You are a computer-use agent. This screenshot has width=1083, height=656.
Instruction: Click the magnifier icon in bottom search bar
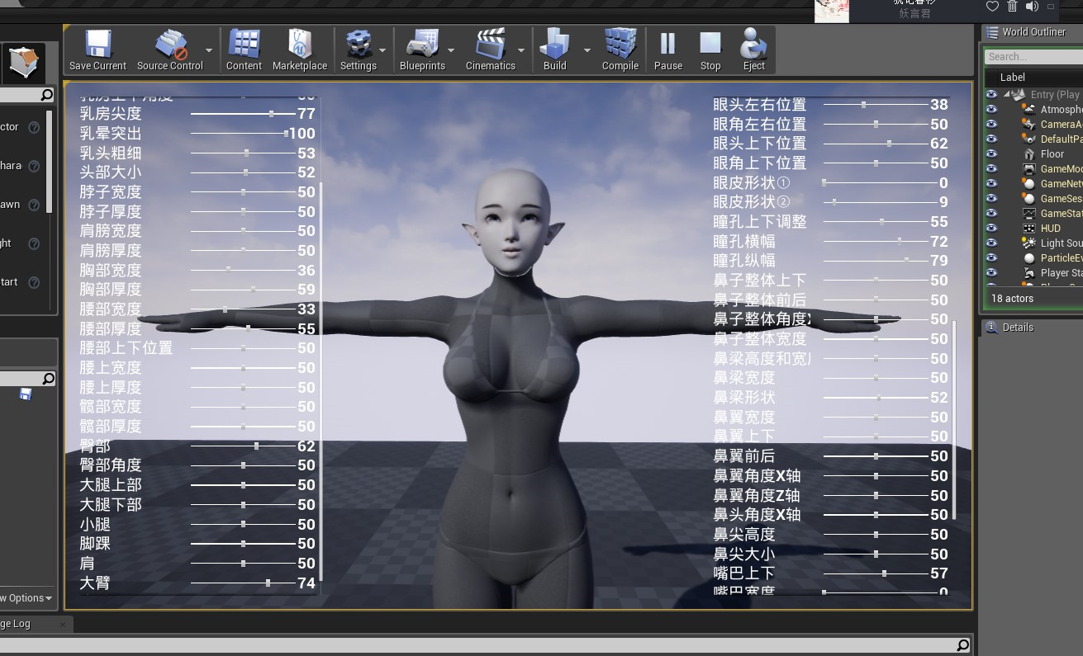(x=963, y=645)
